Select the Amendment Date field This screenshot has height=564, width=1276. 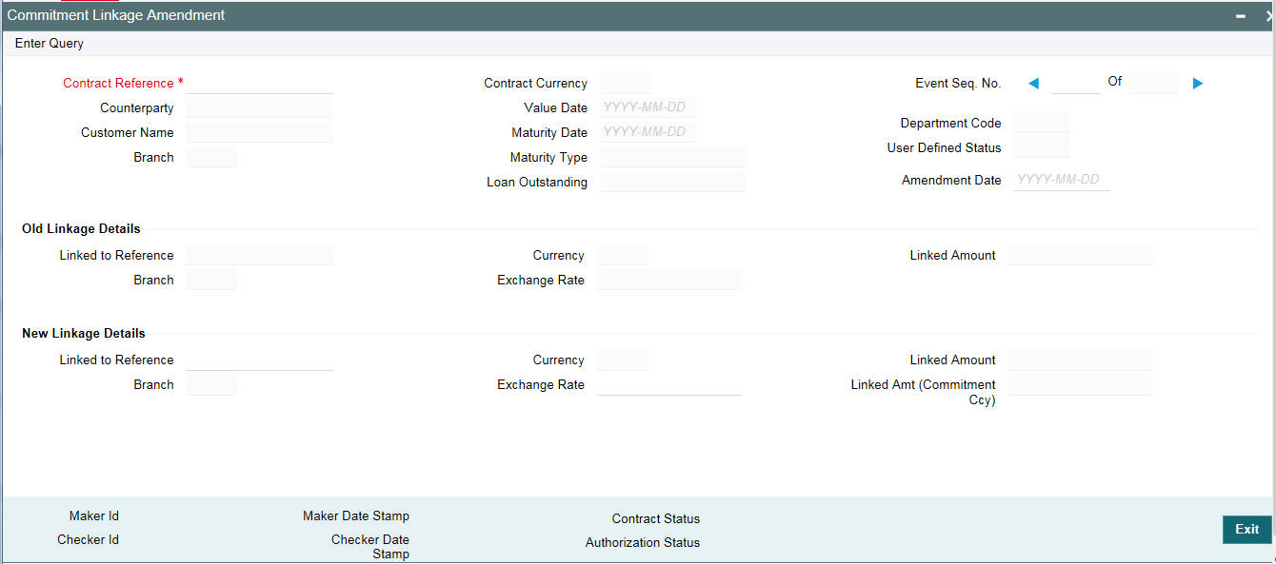pyautogui.click(x=1062, y=181)
